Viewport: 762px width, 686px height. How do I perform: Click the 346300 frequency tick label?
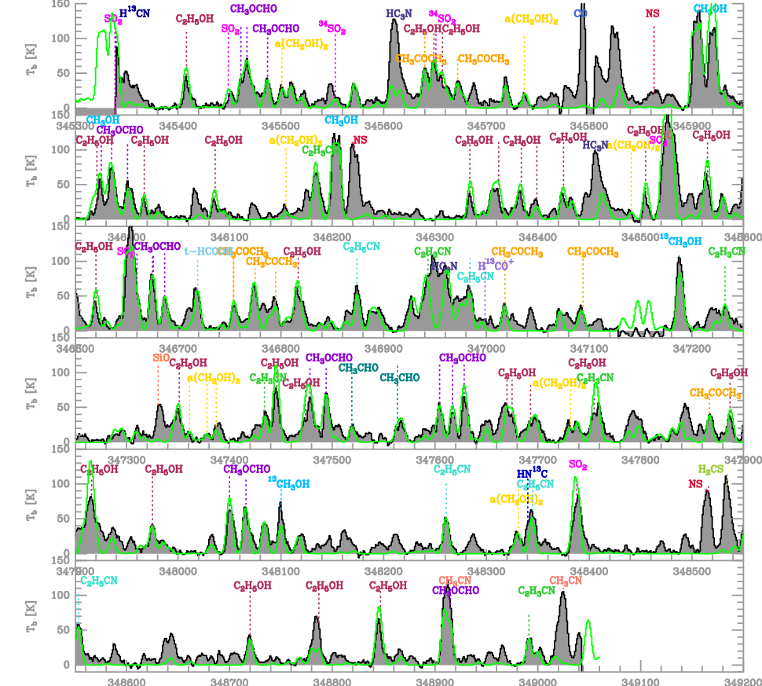pyautogui.click(x=434, y=237)
